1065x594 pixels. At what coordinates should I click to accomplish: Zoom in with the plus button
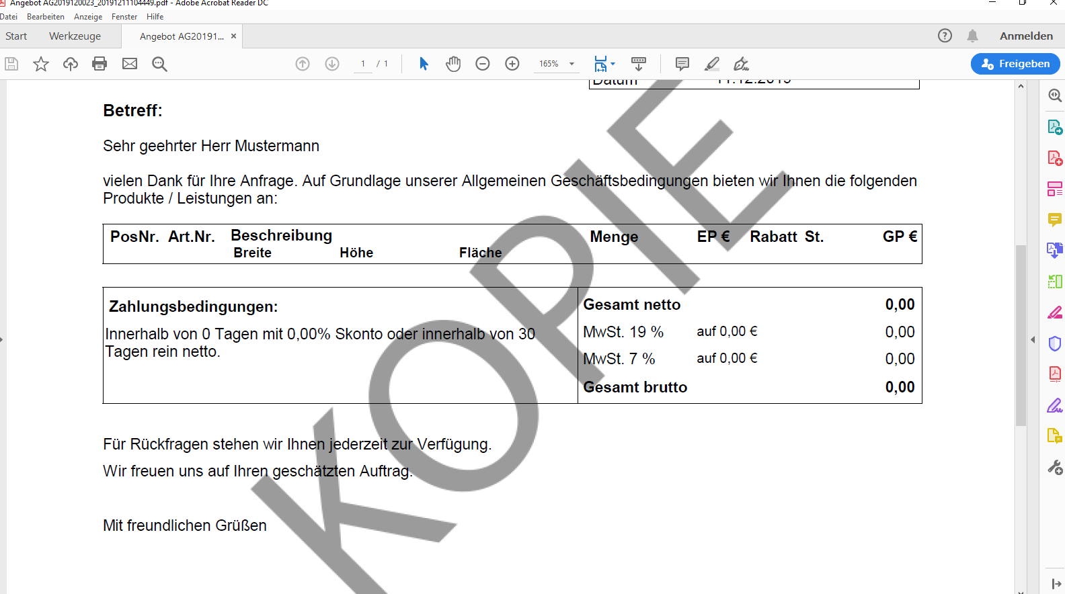pyautogui.click(x=512, y=64)
